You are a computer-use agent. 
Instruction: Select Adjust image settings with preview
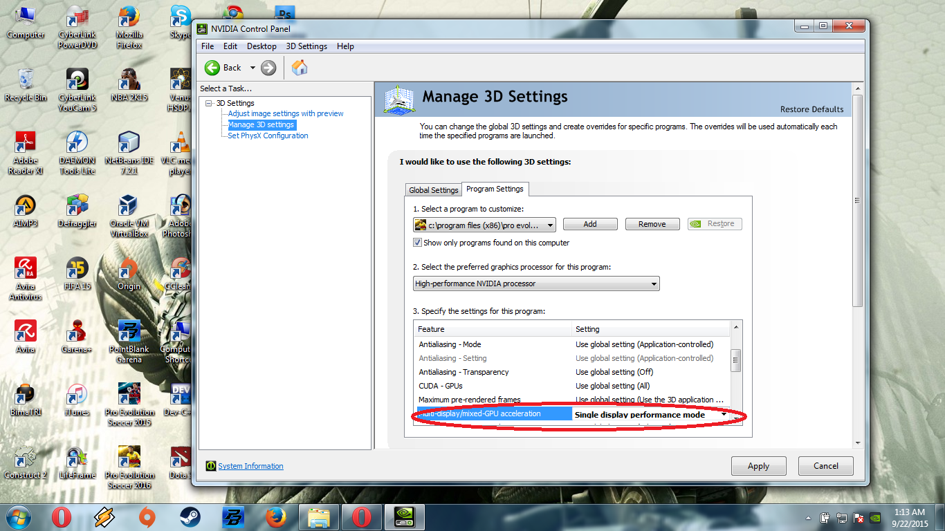click(x=286, y=113)
